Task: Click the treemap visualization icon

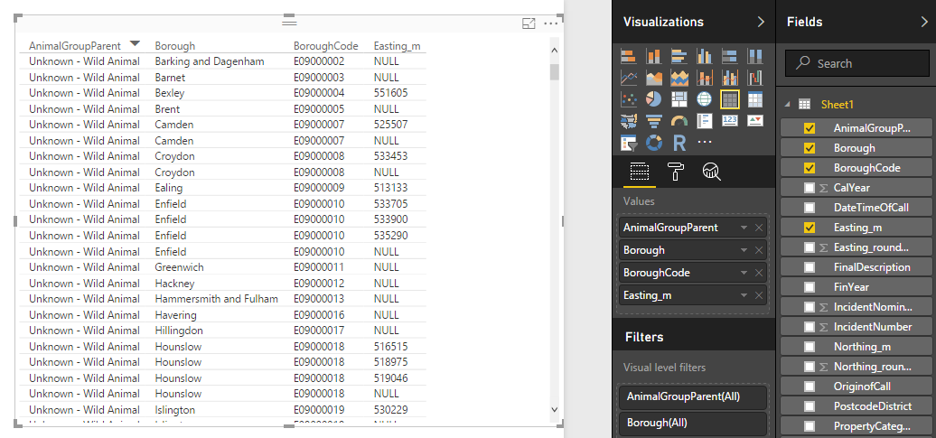Action: tap(679, 99)
